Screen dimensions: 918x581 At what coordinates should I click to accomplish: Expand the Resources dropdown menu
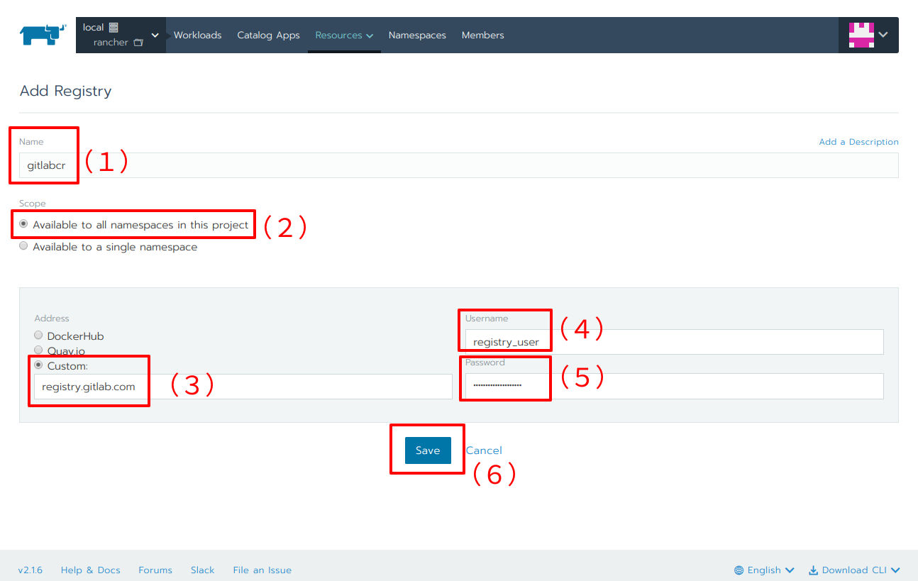(344, 35)
